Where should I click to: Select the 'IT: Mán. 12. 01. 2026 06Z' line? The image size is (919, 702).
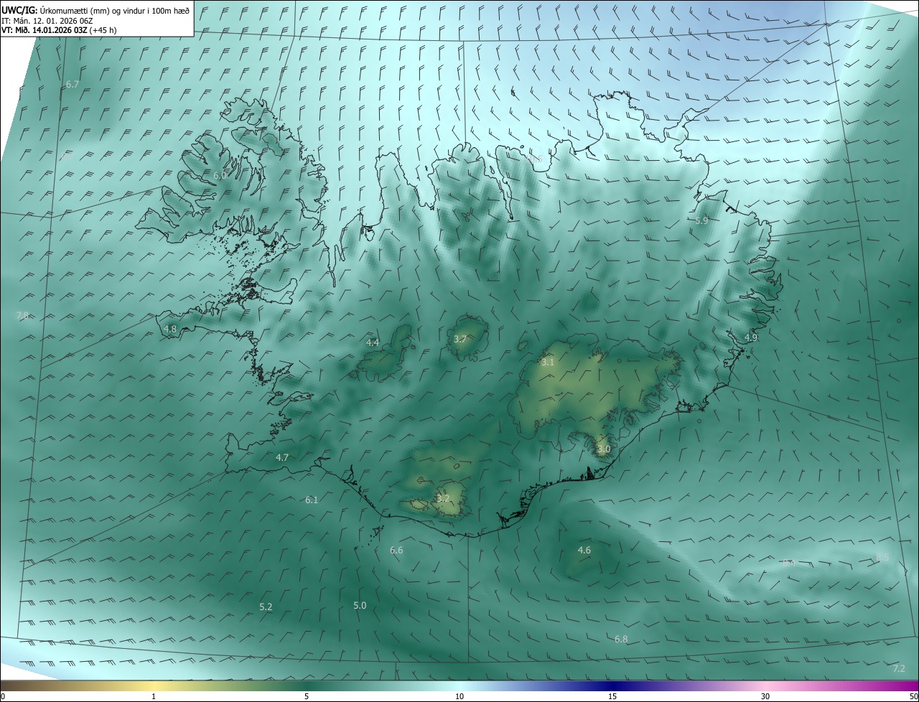coord(47,21)
